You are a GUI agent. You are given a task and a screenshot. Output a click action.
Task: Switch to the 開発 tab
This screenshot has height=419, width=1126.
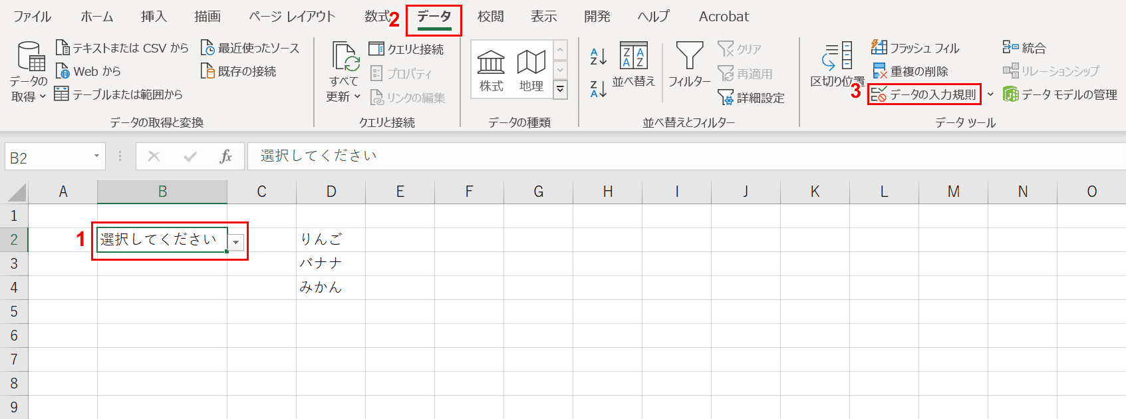tap(597, 17)
